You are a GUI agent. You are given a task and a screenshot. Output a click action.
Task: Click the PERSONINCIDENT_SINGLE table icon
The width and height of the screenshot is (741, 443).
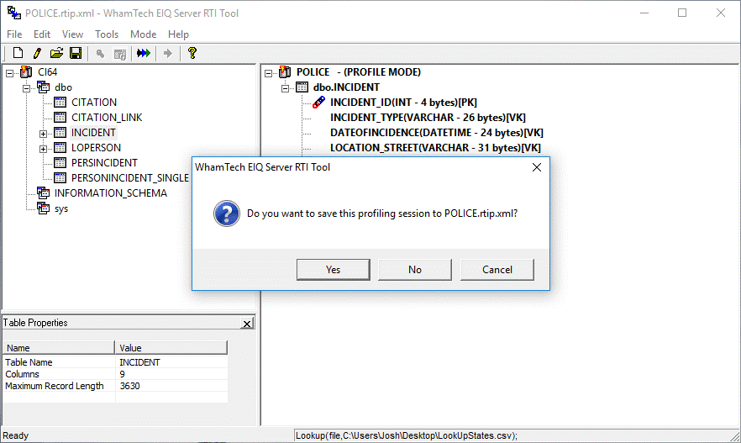(60, 177)
